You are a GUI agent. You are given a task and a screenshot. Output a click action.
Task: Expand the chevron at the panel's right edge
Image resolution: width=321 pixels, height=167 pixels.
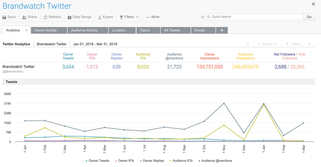(309, 44)
